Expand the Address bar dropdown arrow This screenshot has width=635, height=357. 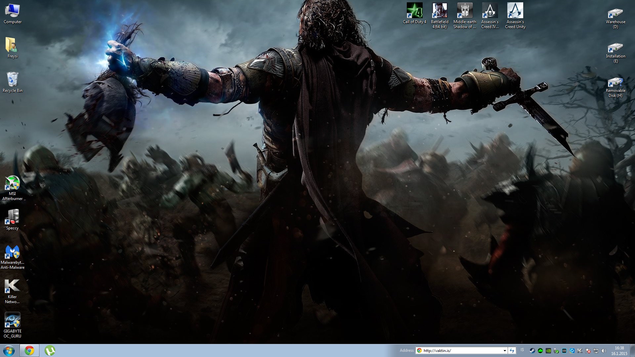[x=505, y=351]
